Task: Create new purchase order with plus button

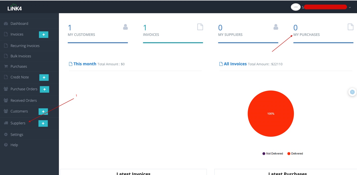Action: tap(44, 89)
